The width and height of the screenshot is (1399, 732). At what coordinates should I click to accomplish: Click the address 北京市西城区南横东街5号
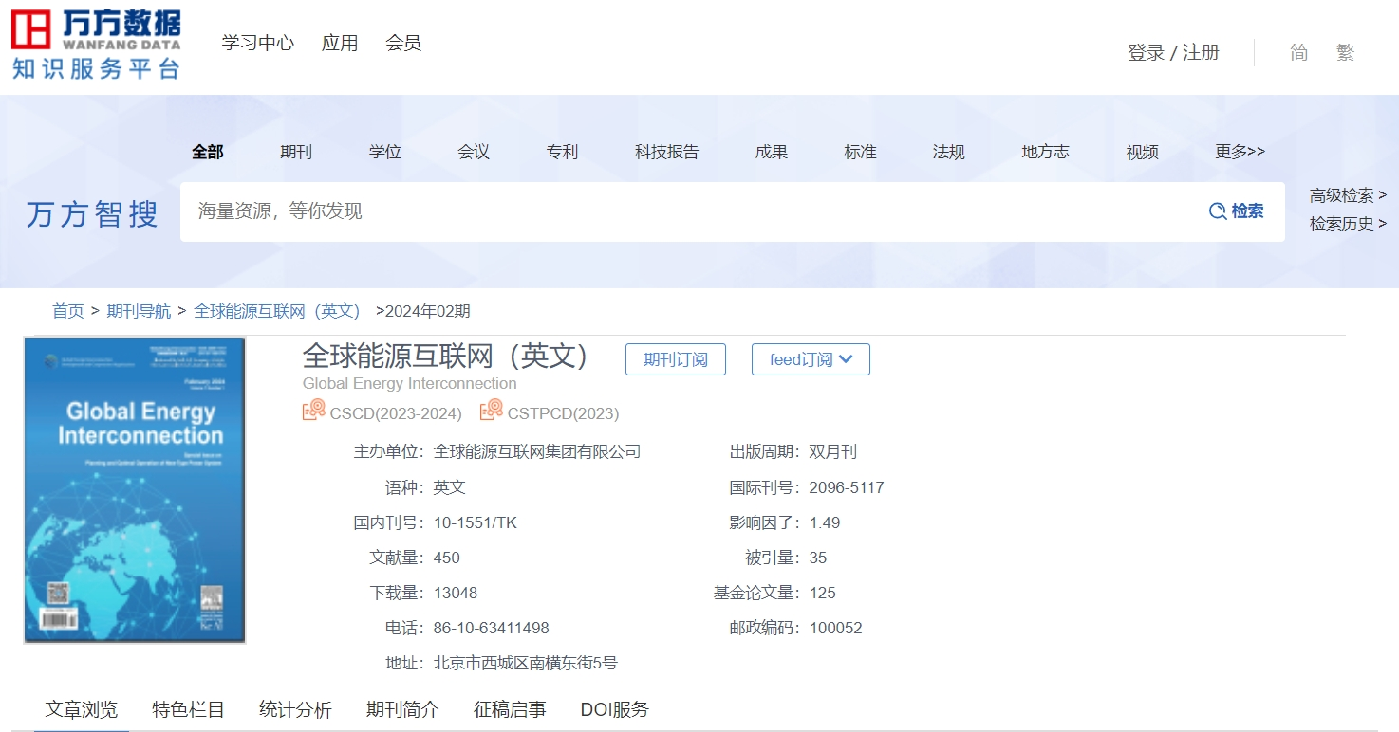pos(526,663)
